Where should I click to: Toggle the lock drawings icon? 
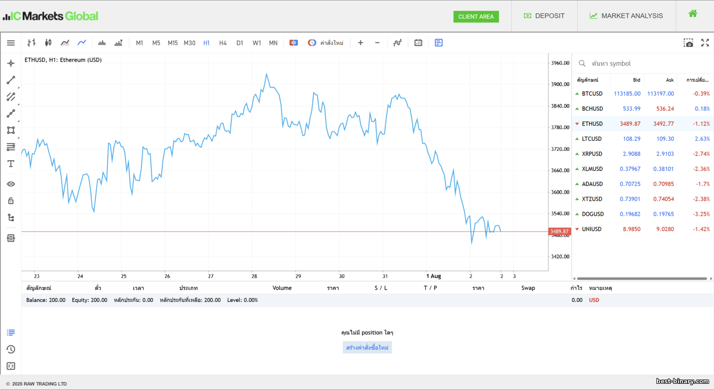(11, 201)
